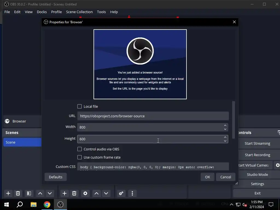
Task: Remove selected scene with trash icon
Action: (x=18, y=193)
